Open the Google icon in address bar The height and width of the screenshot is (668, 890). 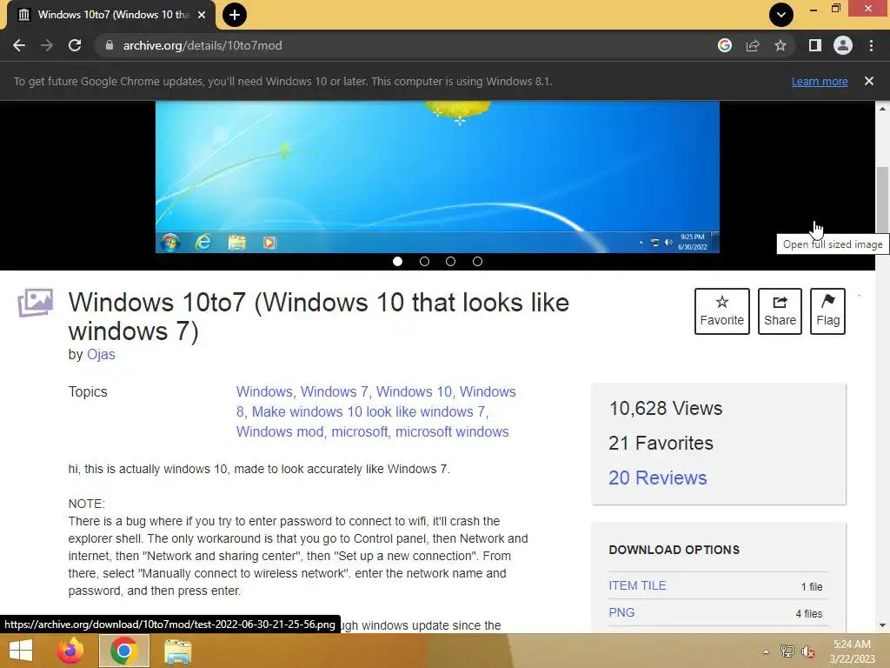(x=725, y=45)
